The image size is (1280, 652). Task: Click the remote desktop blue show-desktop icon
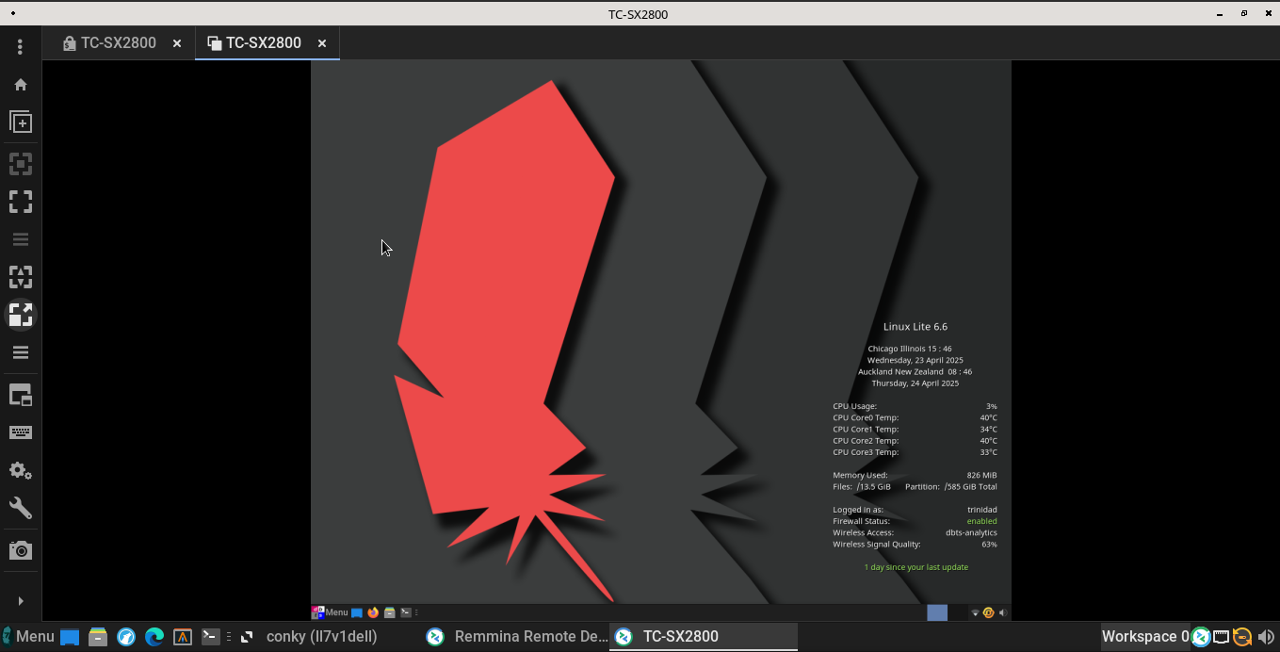click(357, 612)
